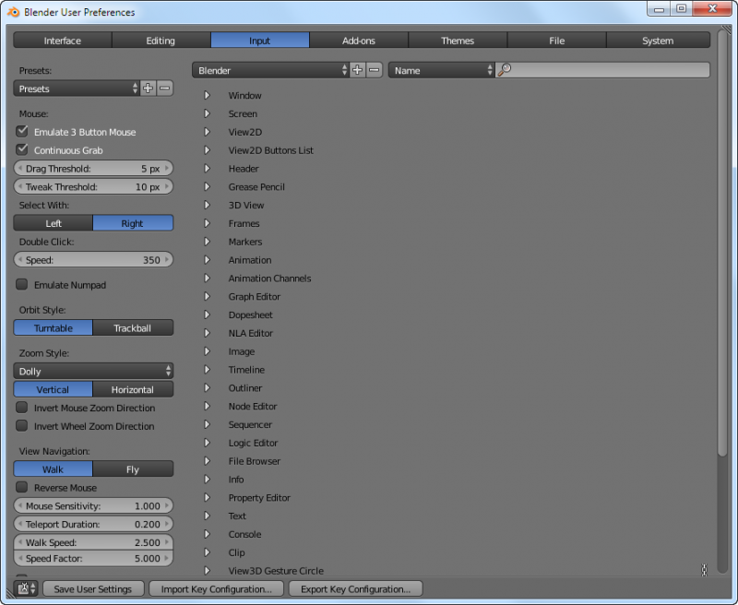
Task: Click the Blender logo in title bar
Action: [13, 12]
